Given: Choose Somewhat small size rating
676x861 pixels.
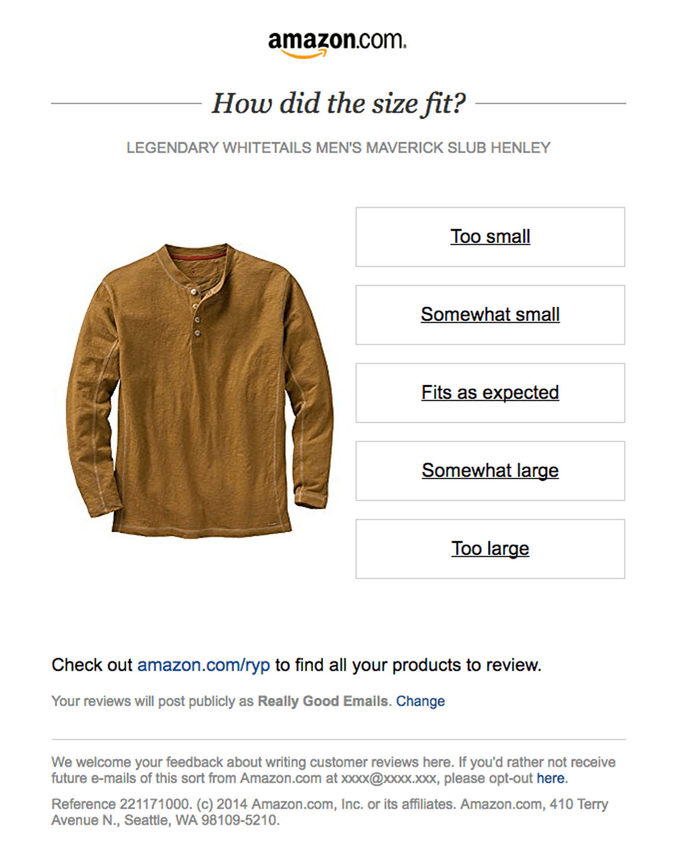Looking at the screenshot, I should pos(490,315).
